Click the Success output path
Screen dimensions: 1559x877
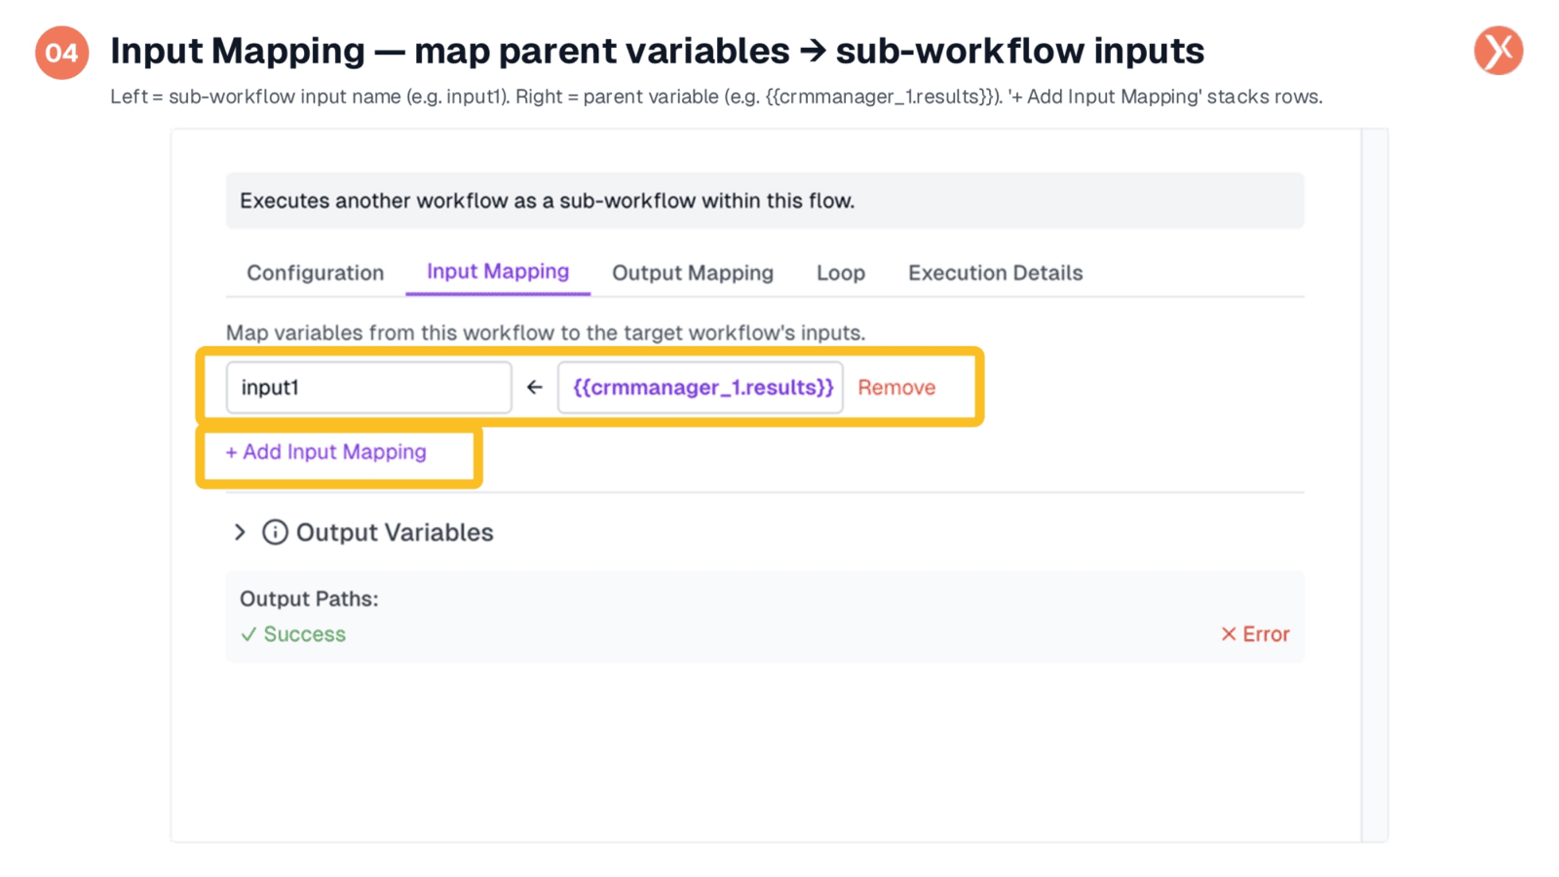[293, 634]
